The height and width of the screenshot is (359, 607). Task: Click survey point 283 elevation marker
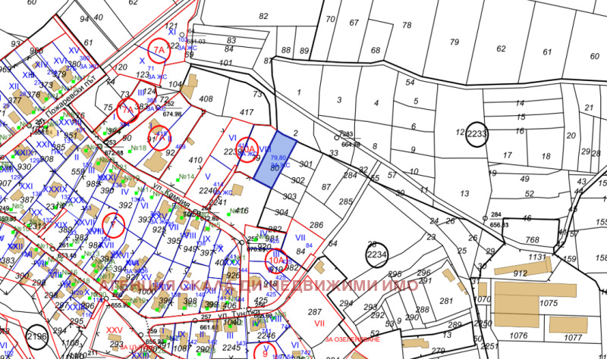[x=337, y=137]
